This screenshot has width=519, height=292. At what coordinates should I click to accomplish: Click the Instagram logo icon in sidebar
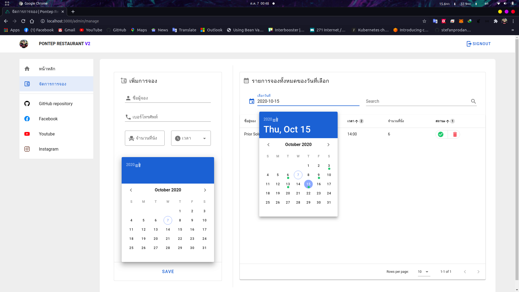[27, 149]
